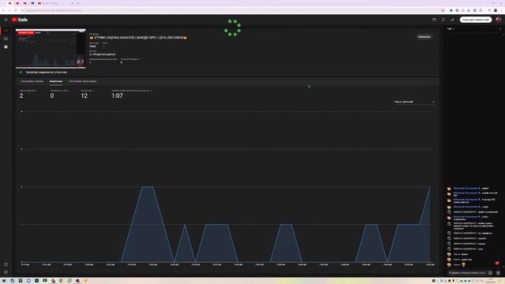Click the YouTube Studio logo
This screenshot has height=284, width=505.
(20, 20)
